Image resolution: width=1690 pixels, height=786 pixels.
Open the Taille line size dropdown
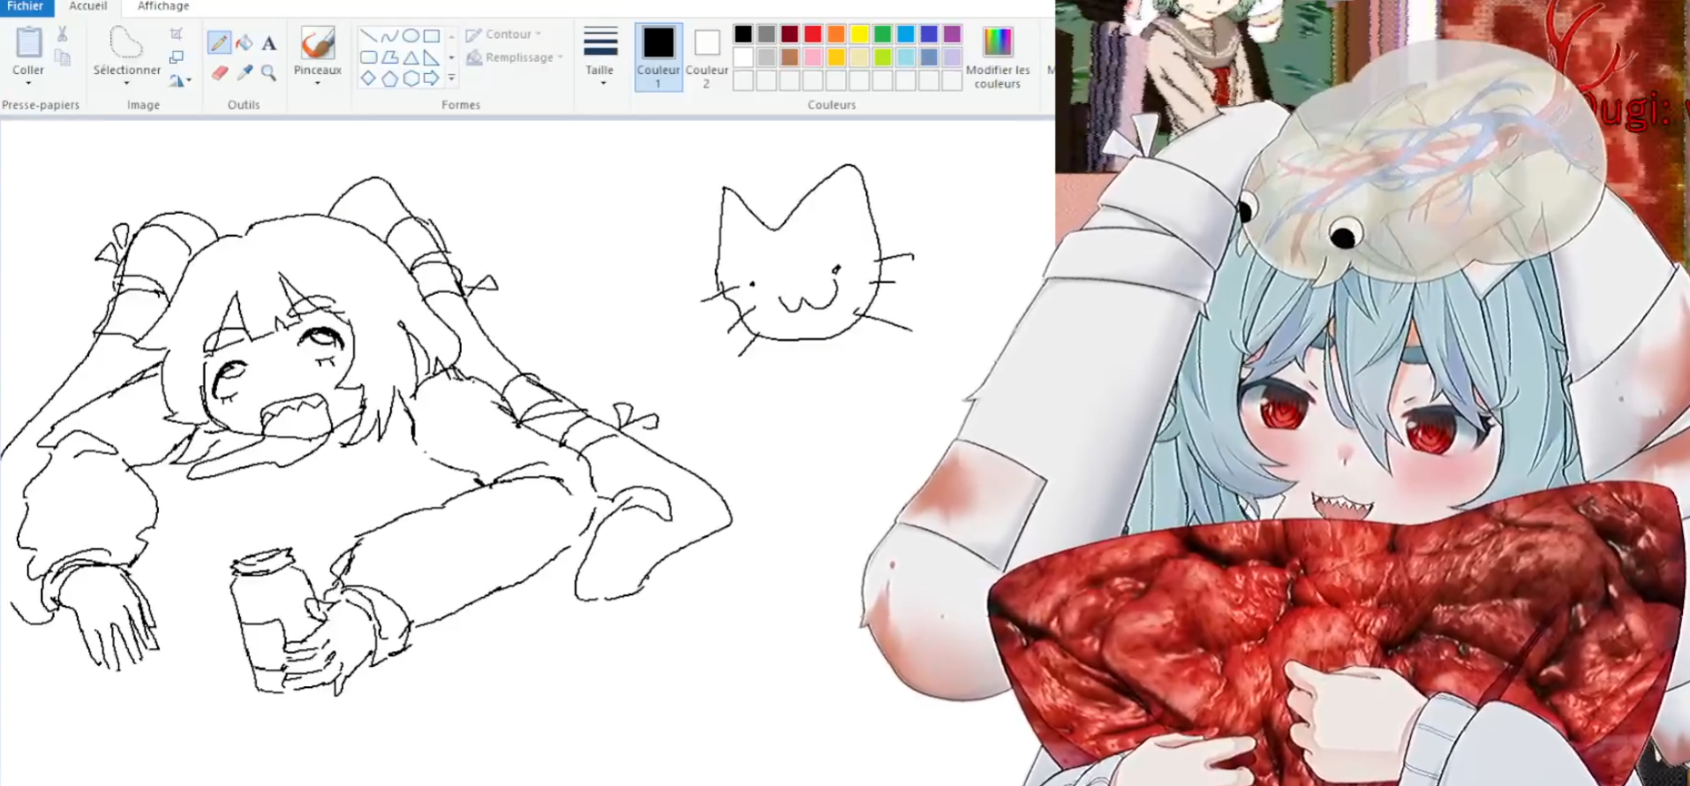[x=600, y=56]
